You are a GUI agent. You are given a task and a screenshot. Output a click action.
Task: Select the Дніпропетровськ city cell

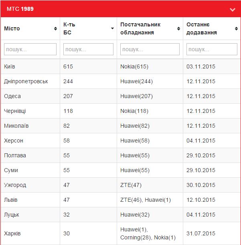pos(30,81)
